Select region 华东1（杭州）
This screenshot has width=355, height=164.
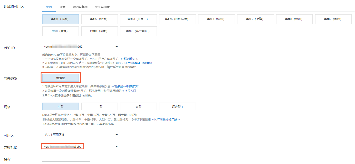216,19
